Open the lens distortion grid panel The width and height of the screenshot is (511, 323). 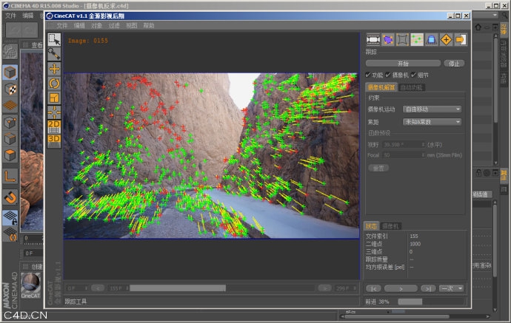tap(402, 40)
